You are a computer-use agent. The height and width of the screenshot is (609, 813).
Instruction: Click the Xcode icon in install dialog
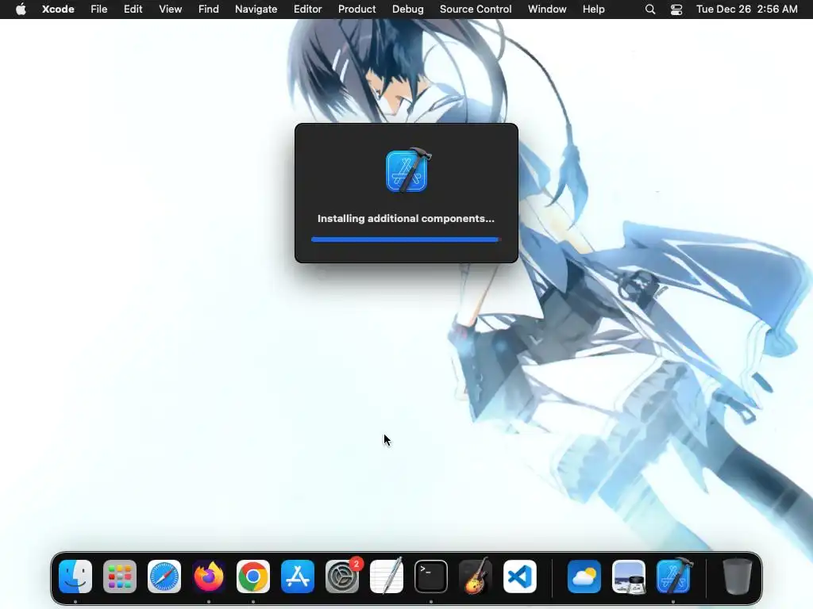407,170
